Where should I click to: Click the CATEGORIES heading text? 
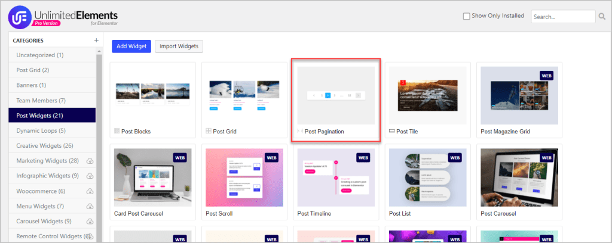[28, 40]
